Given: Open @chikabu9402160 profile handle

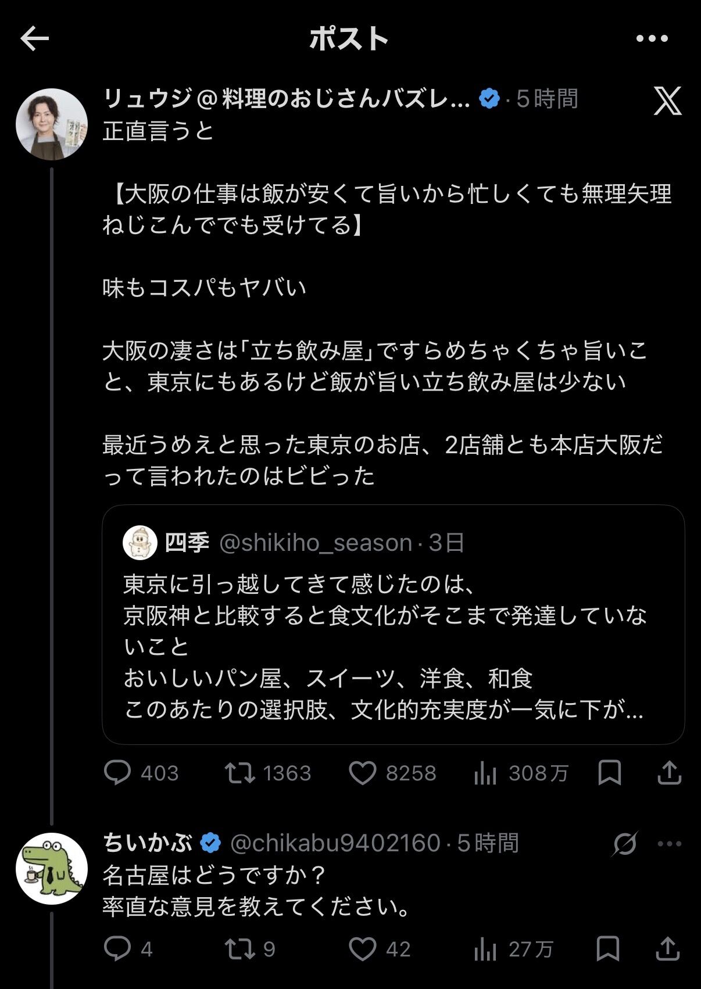Looking at the screenshot, I should tap(335, 843).
